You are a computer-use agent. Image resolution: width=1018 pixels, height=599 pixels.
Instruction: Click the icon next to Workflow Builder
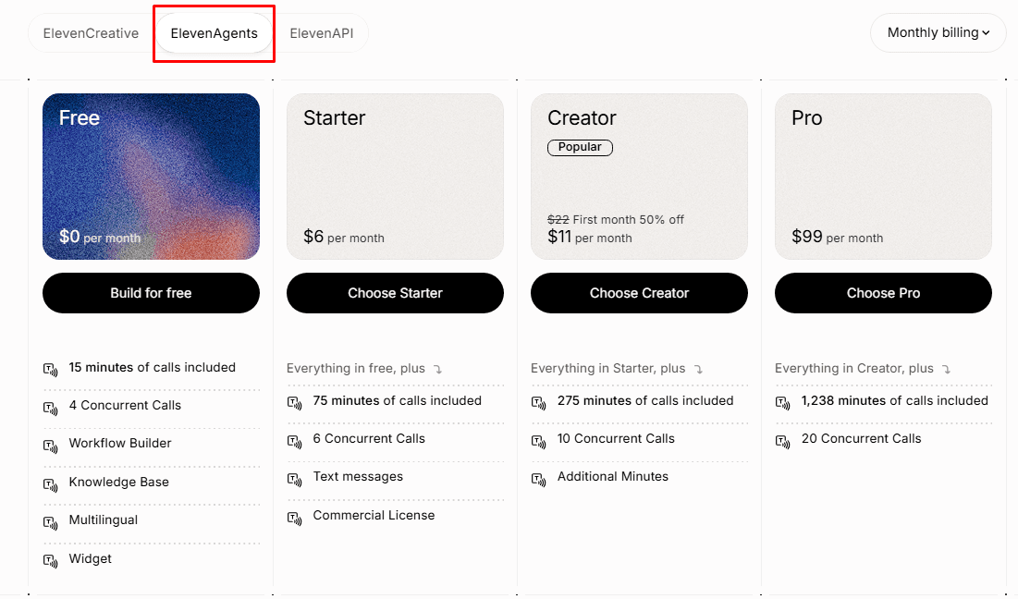pyautogui.click(x=51, y=446)
